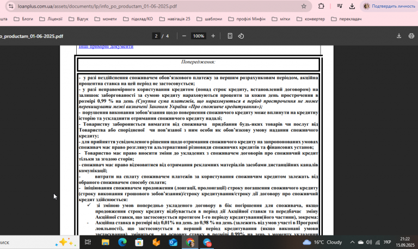The height and width of the screenshot is (249, 418).
Task: Open Telegram from taskbar
Action: click(207, 242)
